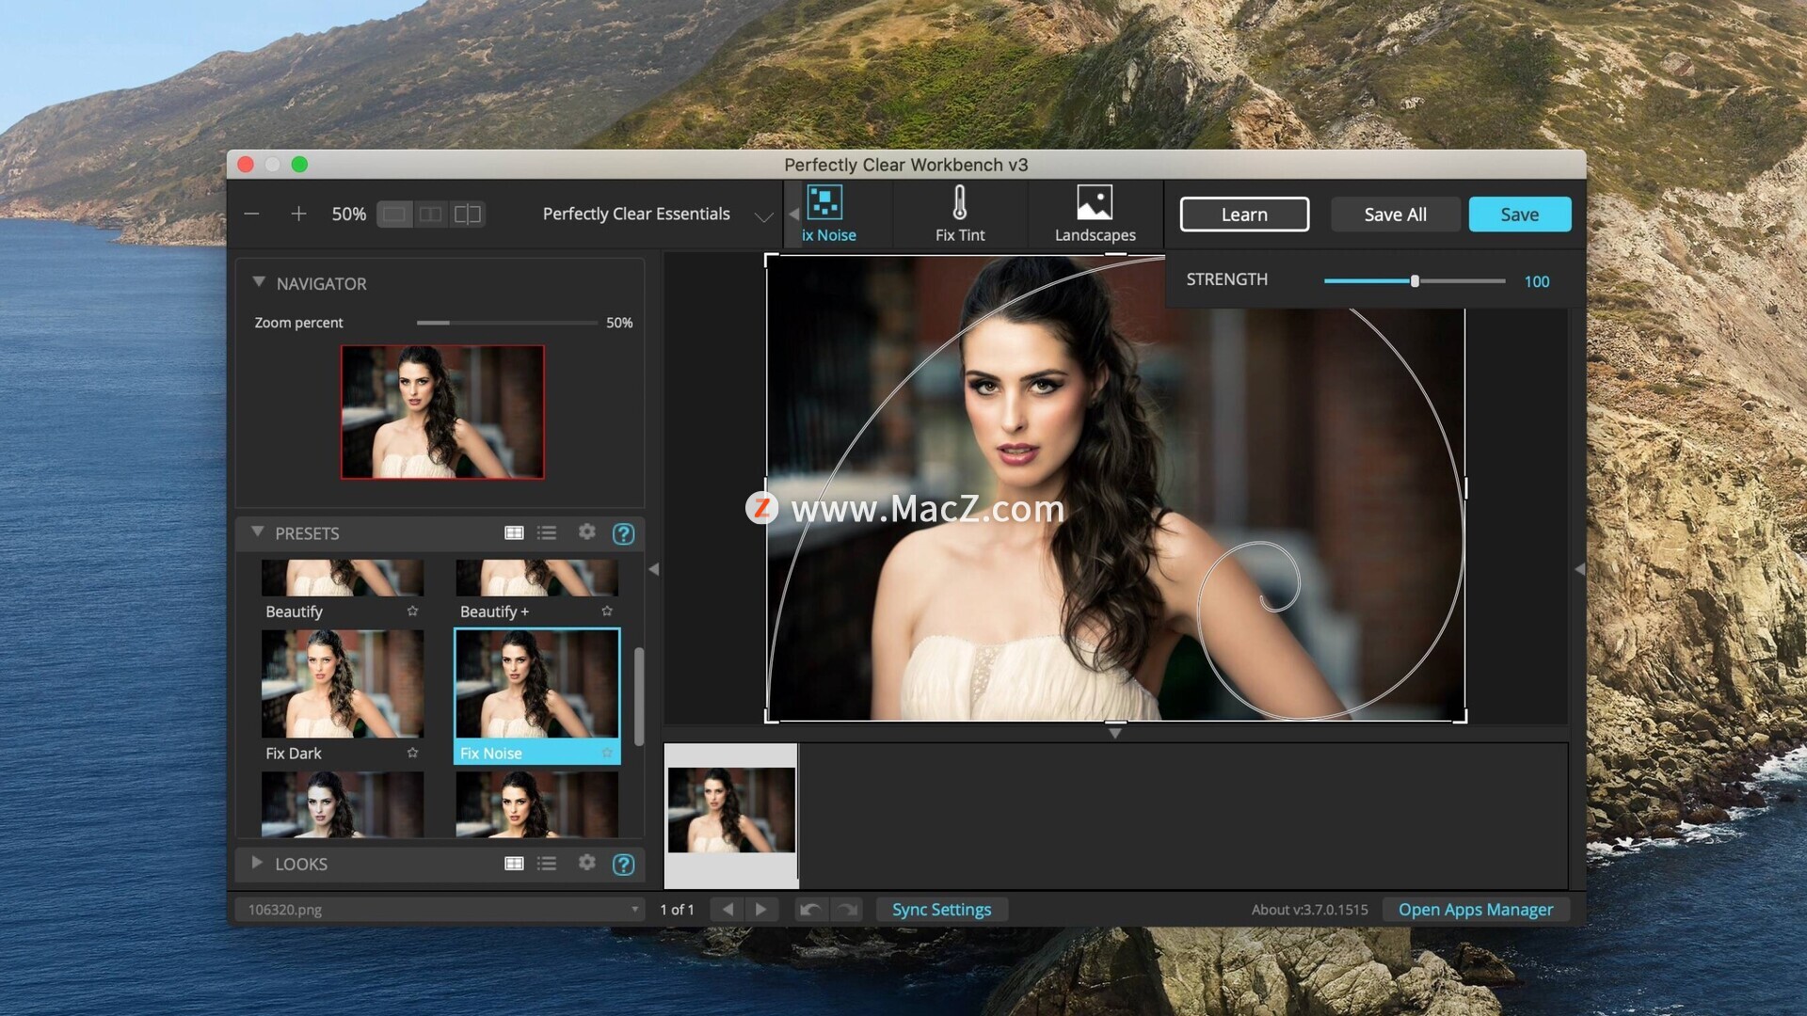Adjust the Zoom percent slider

(506, 323)
